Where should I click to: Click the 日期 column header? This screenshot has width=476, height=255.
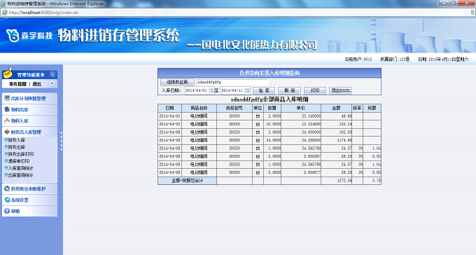169,108
